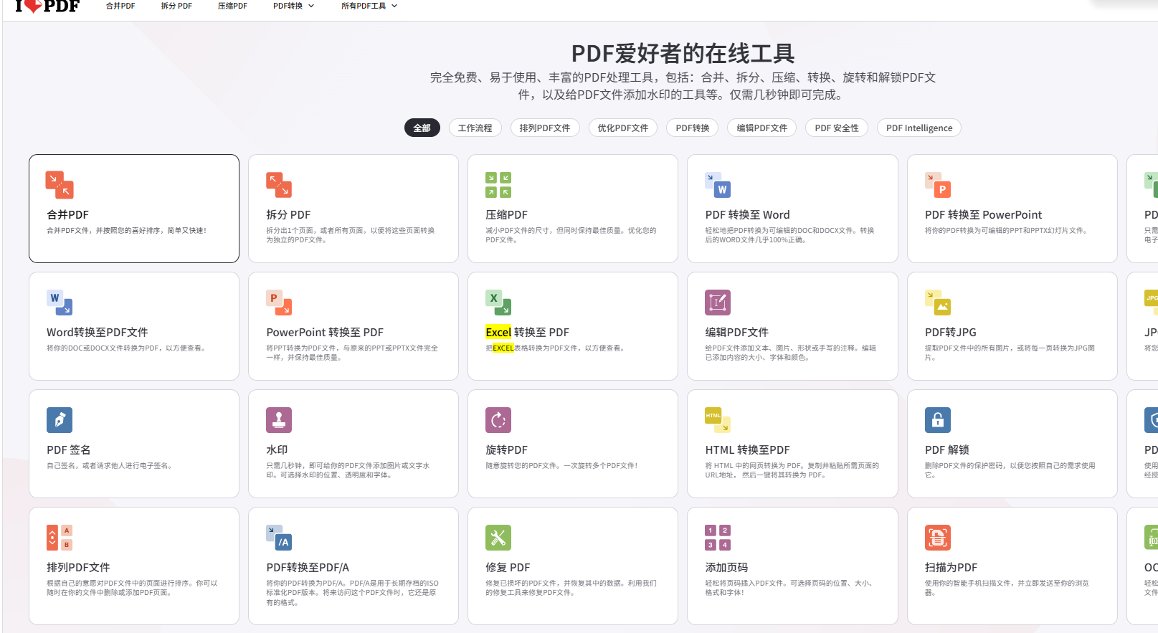This screenshot has height=633, width=1158.
Task: Click the PDF 转换至 PowerPoint icon
Action: coord(938,185)
